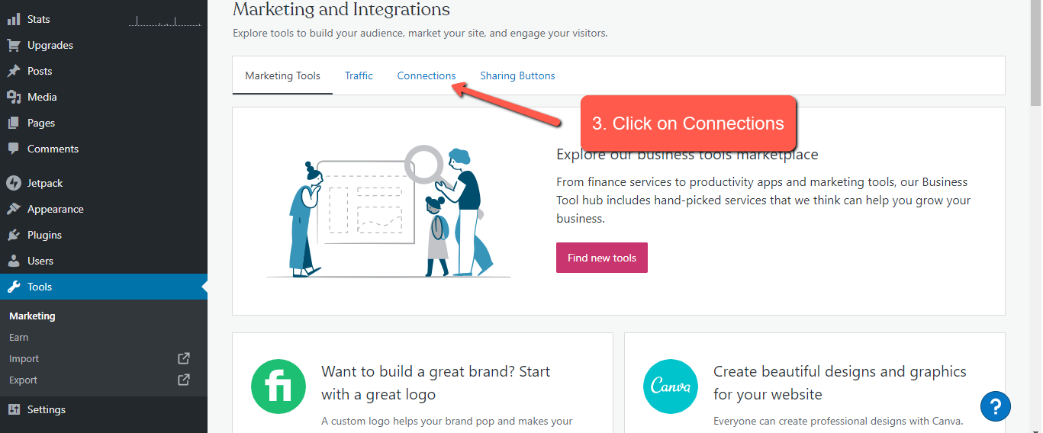Switch to the Connections tab
The height and width of the screenshot is (433, 1043).
[427, 75]
